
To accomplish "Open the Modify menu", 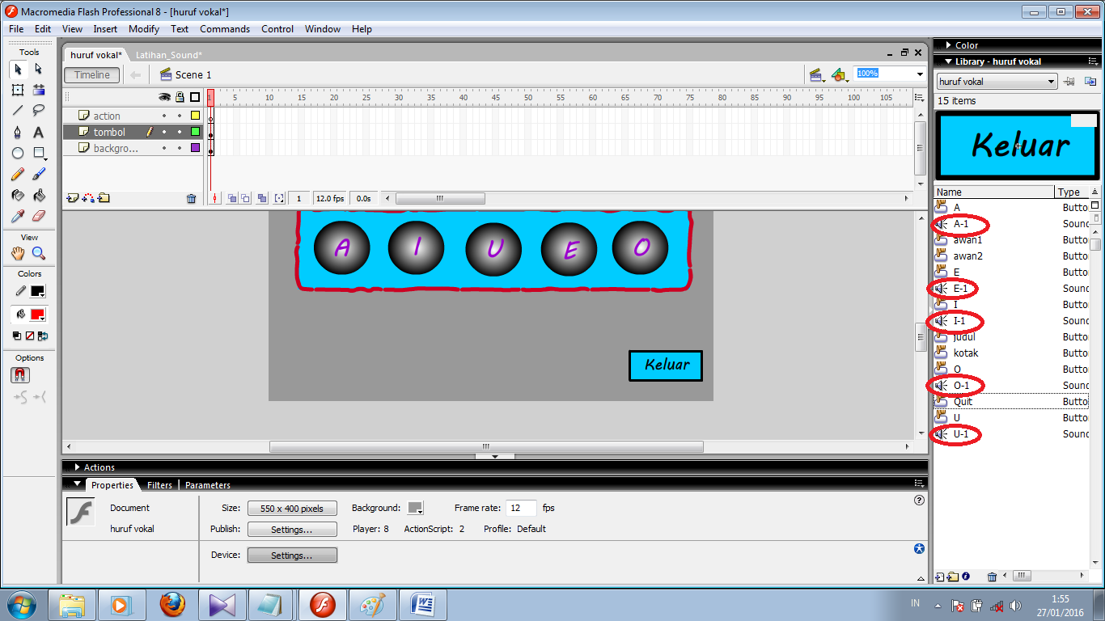I will 144,28.
